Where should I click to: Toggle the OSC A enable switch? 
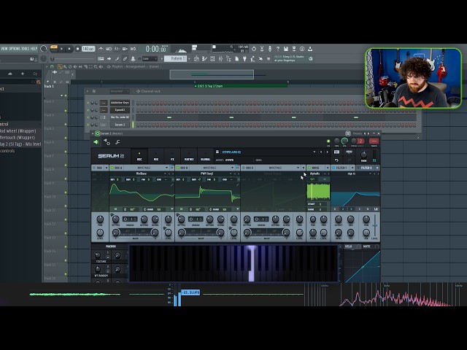coord(112,168)
